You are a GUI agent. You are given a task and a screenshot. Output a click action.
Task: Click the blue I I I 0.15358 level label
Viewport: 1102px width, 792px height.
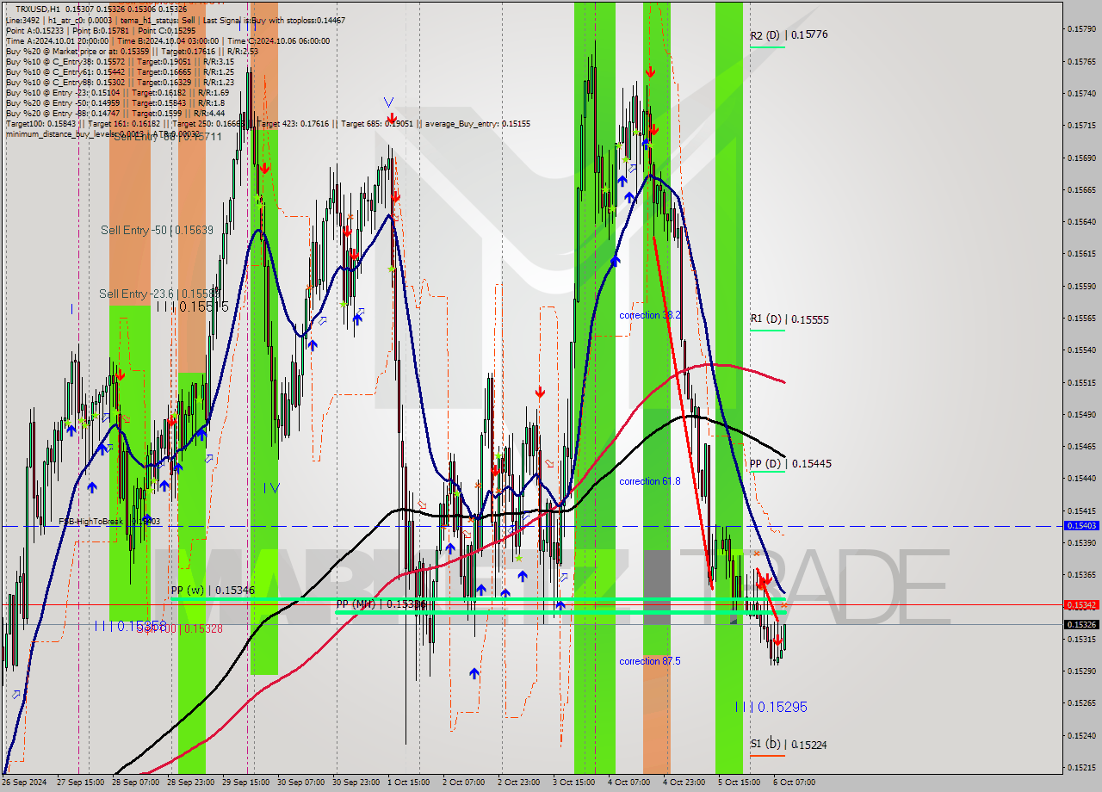130,626
